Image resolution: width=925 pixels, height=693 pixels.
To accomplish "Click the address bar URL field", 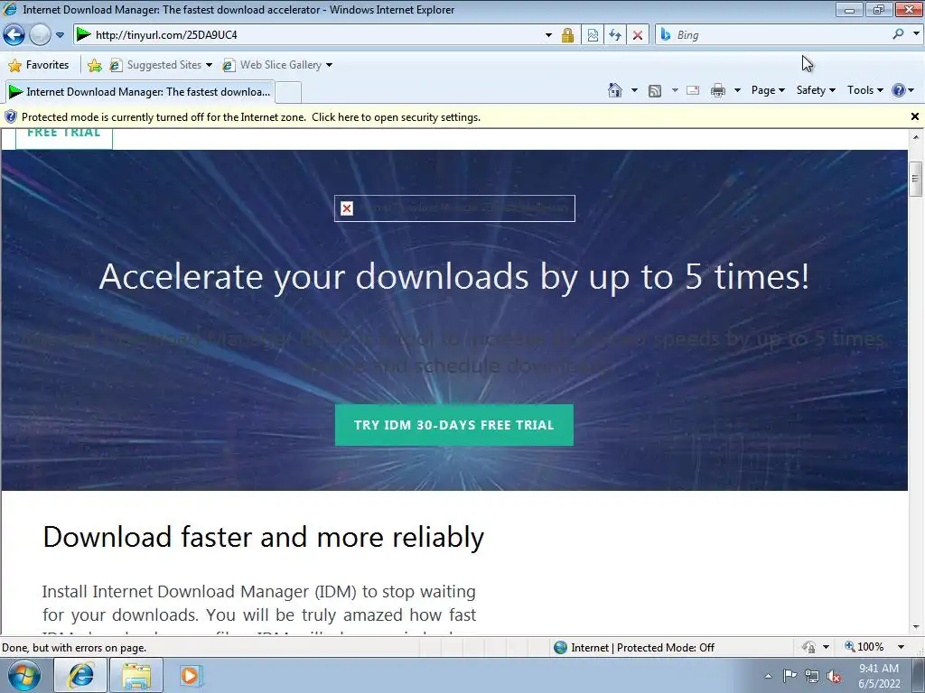I will (307, 35).
